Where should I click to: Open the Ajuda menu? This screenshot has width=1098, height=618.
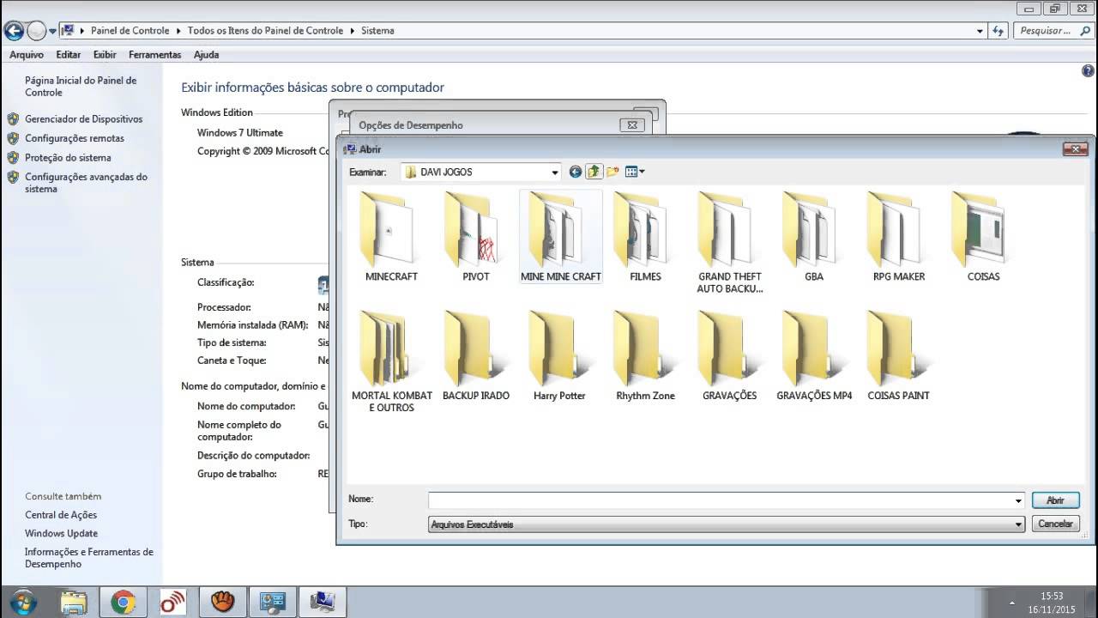click(x=207, y=54)
